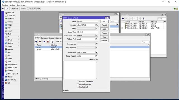The image size is (179, 100).
Task: Click OK in the DHCP Server dialog
Action: [104, 22]
